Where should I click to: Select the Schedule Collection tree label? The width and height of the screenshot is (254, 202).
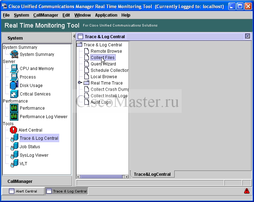click(x=109, y=70)
